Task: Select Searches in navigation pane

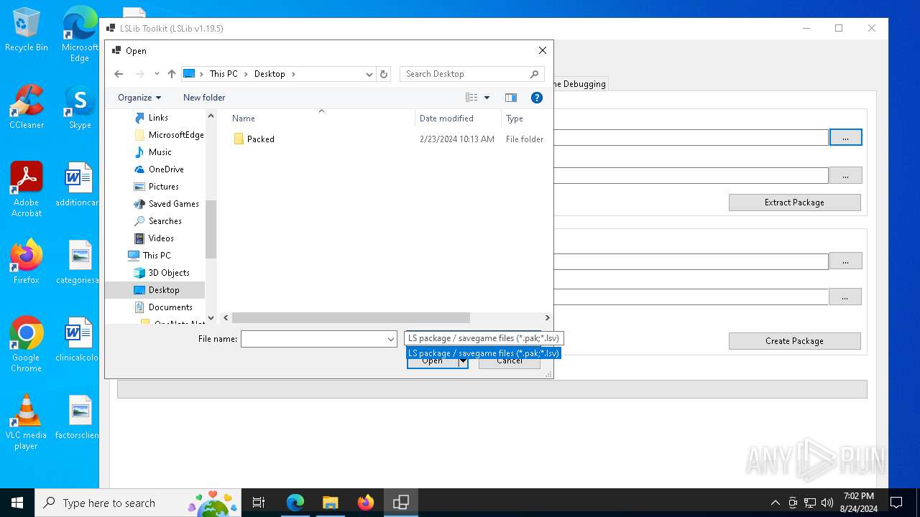Action: click(x=165, y=221)
